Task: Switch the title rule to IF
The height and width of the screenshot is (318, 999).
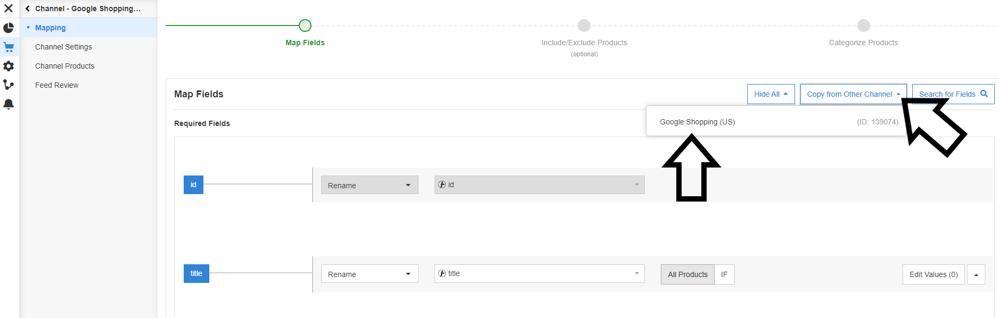Action: point(724,274)
